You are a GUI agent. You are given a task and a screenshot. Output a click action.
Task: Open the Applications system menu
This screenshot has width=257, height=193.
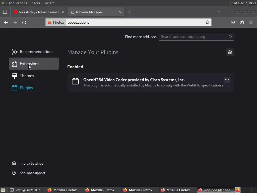click(18, 3)
